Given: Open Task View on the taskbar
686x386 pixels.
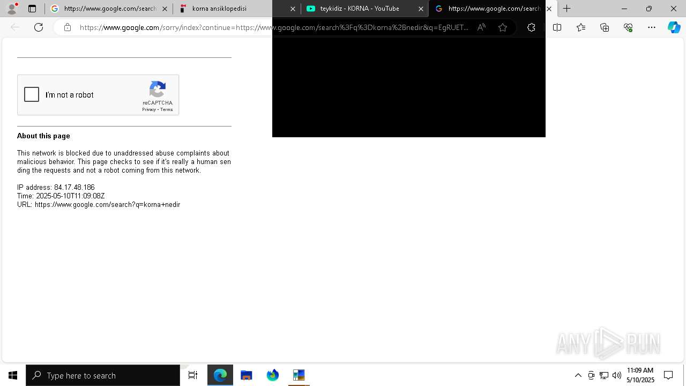Looking at the screenshot, I should pyautogui.click(x=193, y=375).
